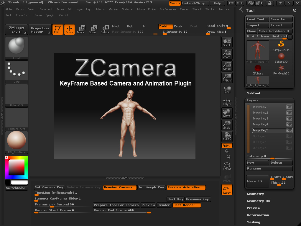Open the Texture Off selector

17,119
